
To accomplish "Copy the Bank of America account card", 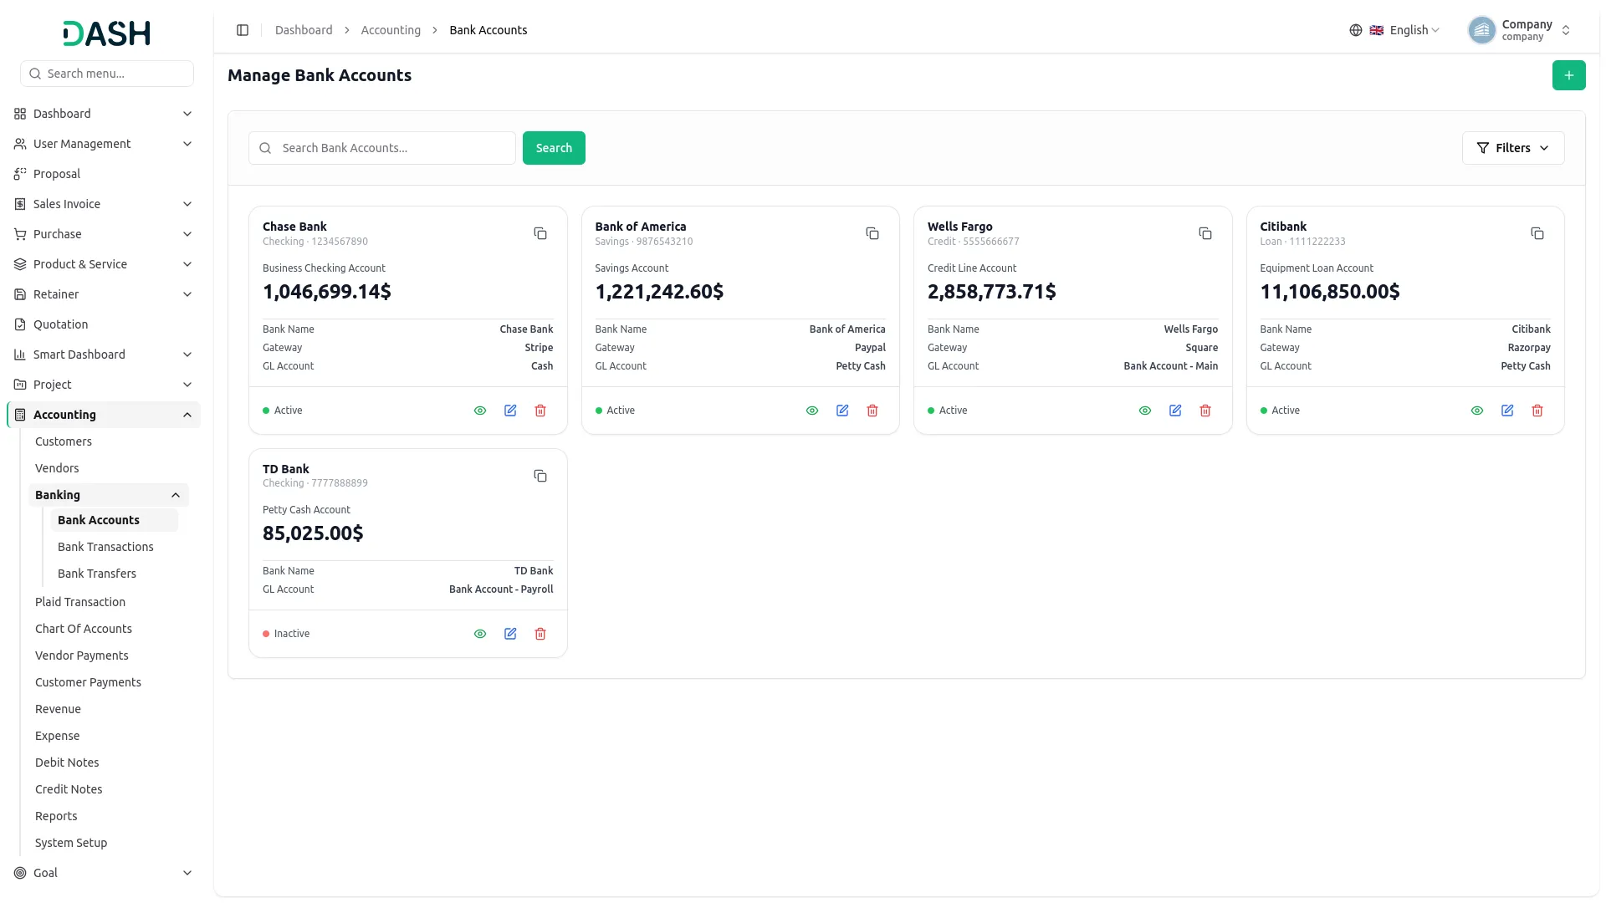I will (x=872, y=233).
